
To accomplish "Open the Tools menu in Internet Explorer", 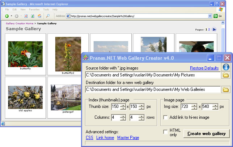I will pyautogui.click(x=46, y=9).
